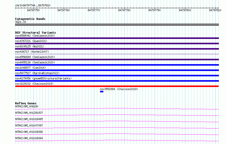Click the chr9:84797744..84797810 region label
Screen dimensions: 226x144
[33, 5]
